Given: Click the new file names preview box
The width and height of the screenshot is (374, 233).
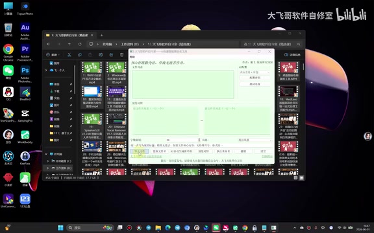Looking at the screenshot, I should click(238, 120).
